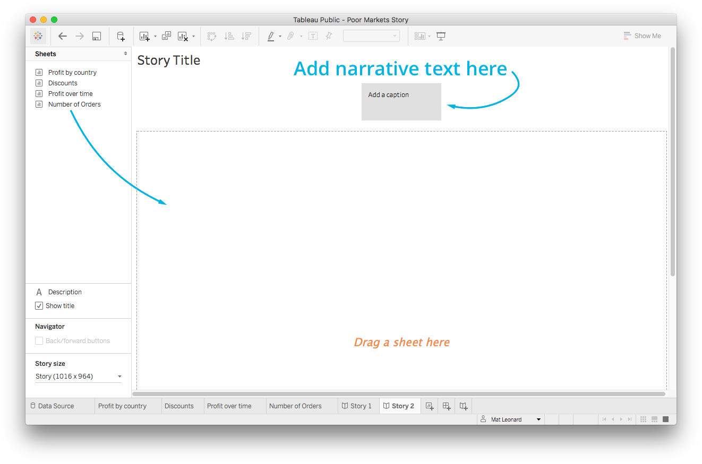Click the horizontal scrollbar below the canvas

click(x=398, y=394)
